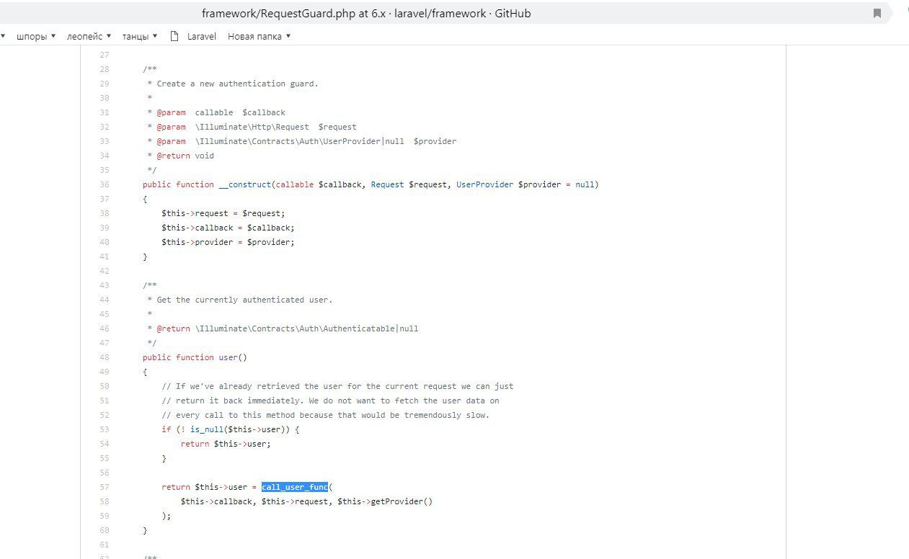909x559 pixels.
Task: Click '\Illuminate\Contracts\Auth\Authenticatable|null' return type
Action: 306,328
